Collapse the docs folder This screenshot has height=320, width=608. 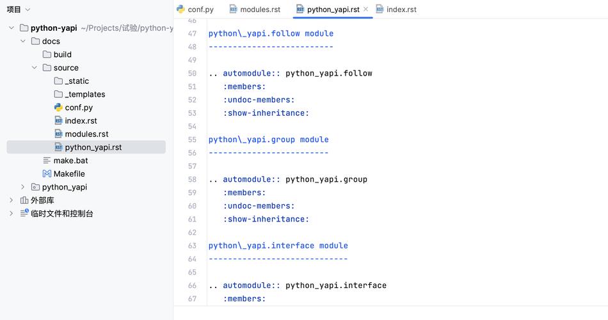click(23, 41)
